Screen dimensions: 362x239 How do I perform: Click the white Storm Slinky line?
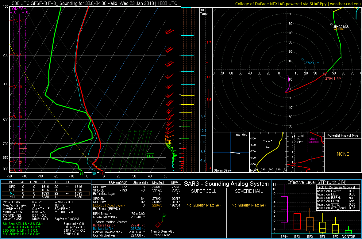coord(236,153)
